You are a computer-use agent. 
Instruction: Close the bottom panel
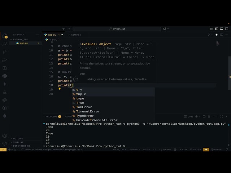coord(227,116)
